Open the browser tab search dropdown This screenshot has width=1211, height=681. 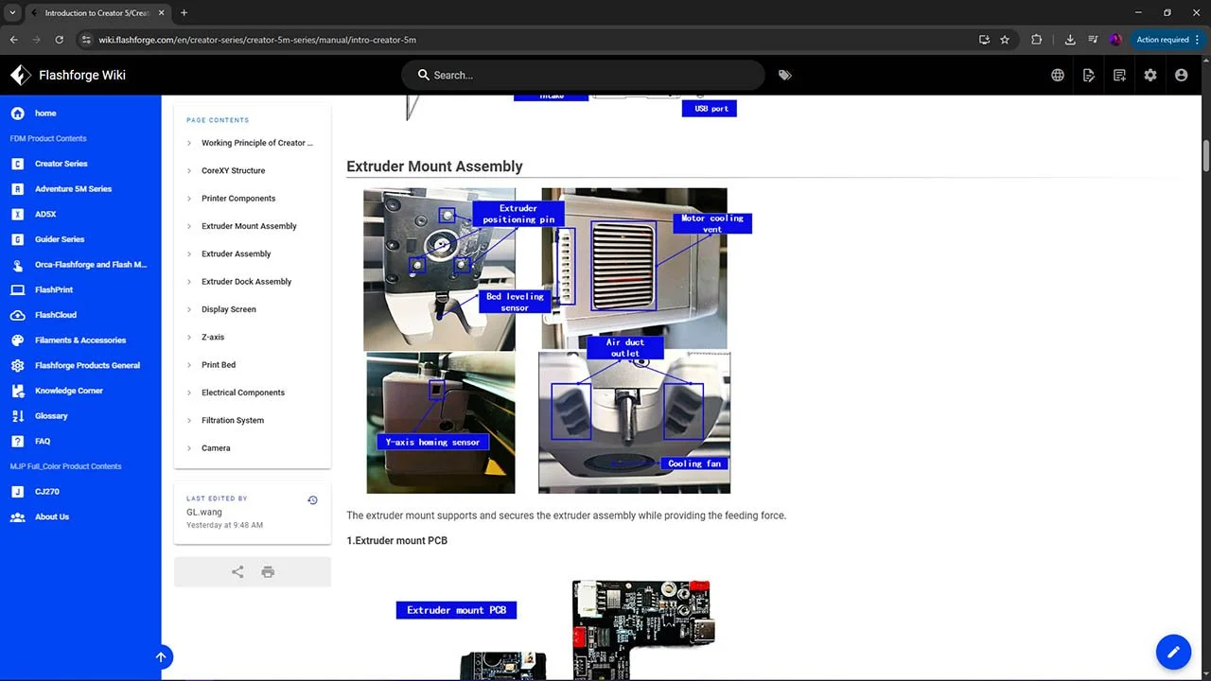(x=12, y=12)
